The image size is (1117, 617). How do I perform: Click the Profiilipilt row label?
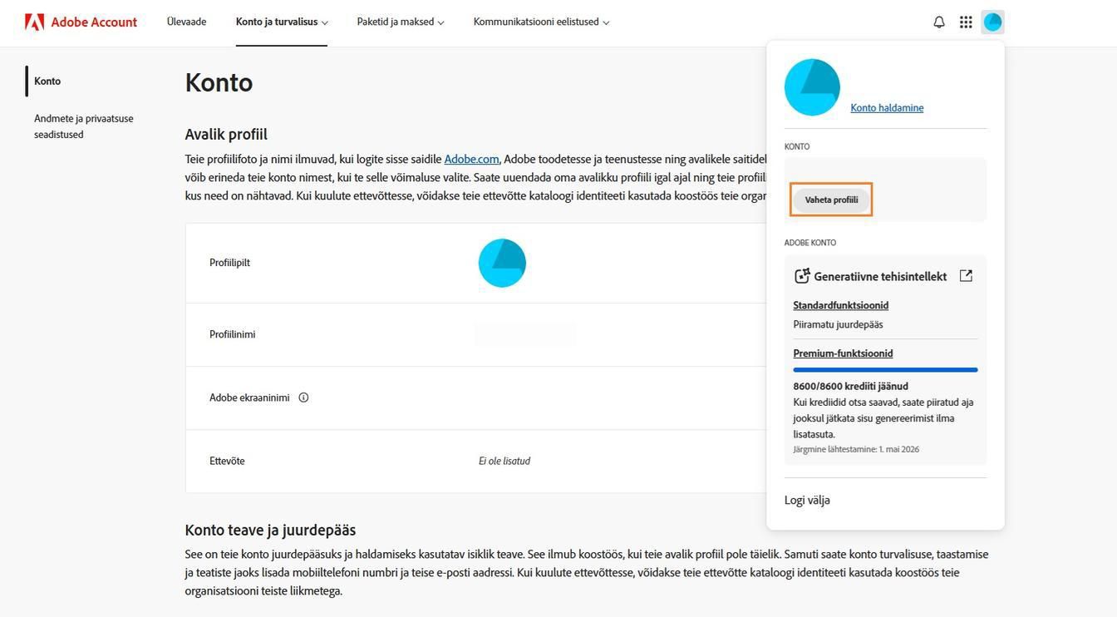(229, 263)
